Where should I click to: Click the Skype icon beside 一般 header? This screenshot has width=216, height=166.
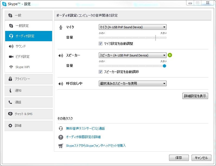pos(10,15)
